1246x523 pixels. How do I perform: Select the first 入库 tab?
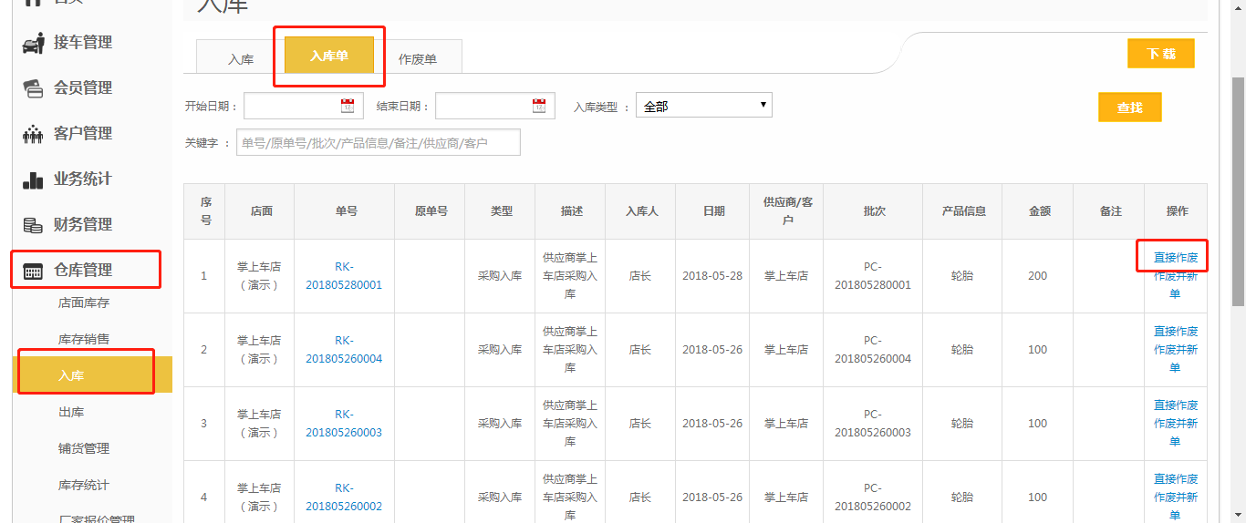click(x=241, y=58)
